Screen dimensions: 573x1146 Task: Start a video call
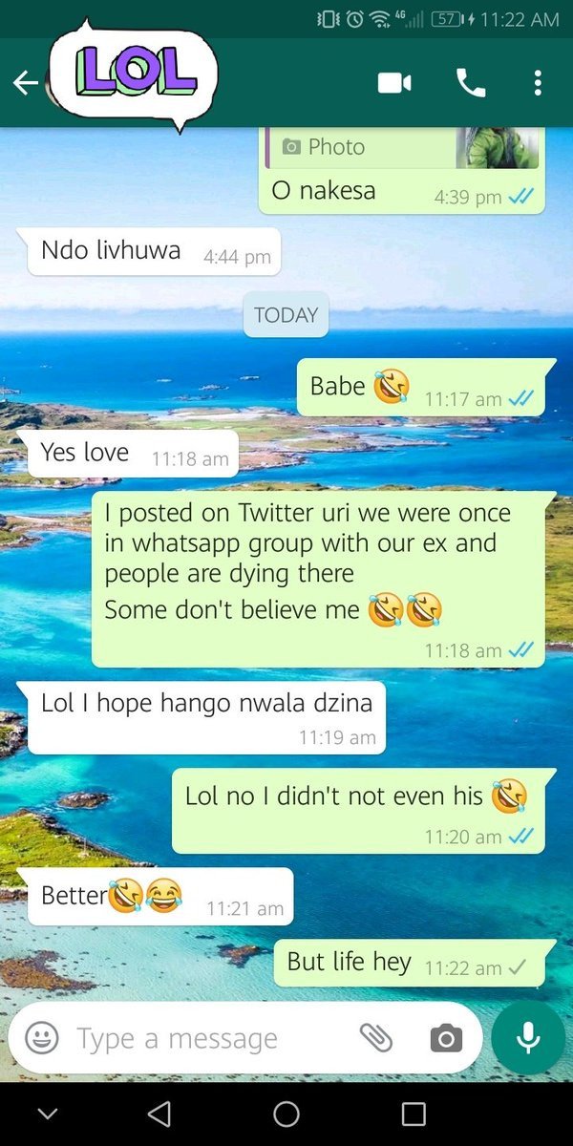coord(394,83)
